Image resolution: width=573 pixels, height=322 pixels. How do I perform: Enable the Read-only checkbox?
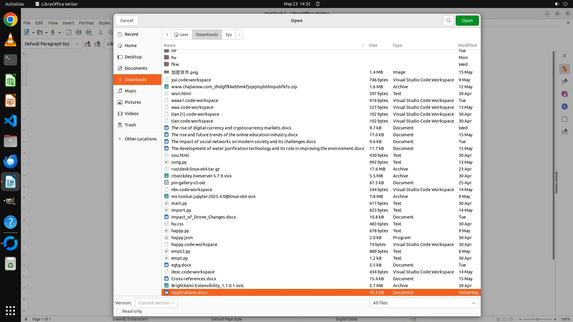(x=119, y=311)
